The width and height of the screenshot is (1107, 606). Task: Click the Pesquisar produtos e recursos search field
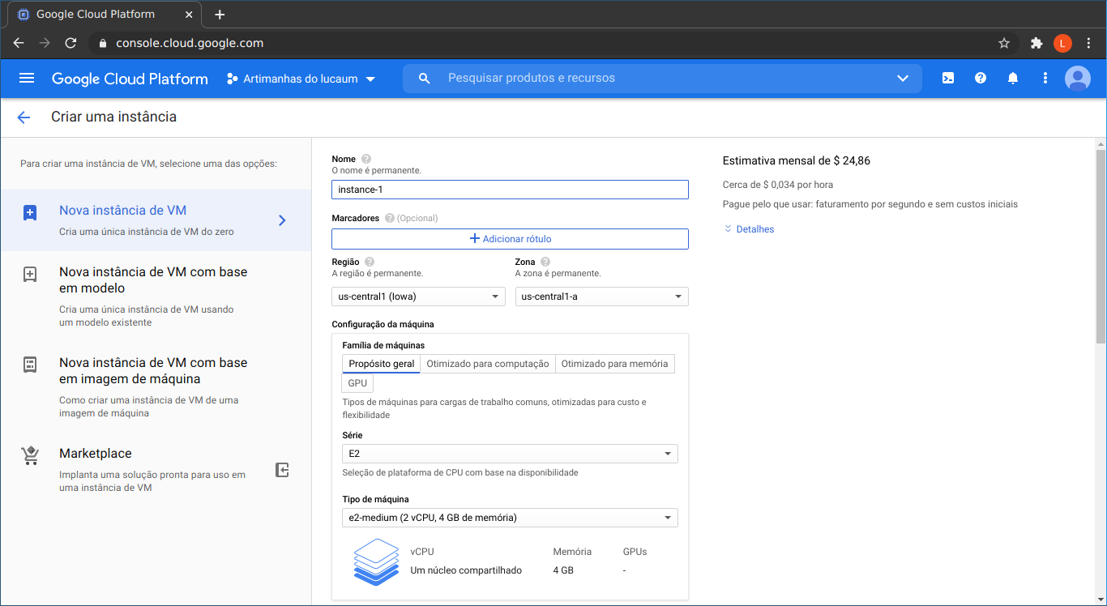click(663, 79)
